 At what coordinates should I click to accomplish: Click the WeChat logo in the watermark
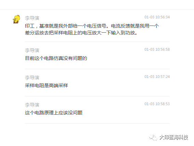153,137
